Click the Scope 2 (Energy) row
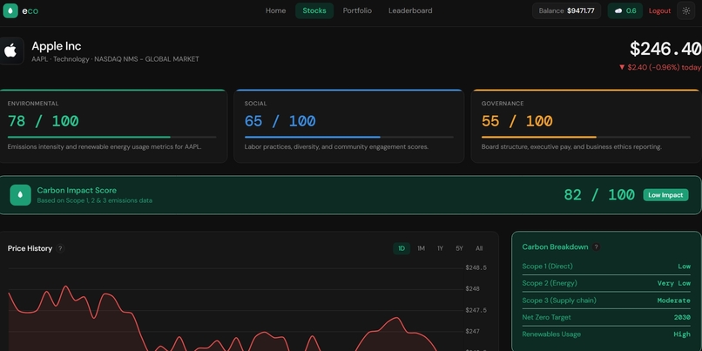This screenshot has width=702, height=351. (x=606, y=283)
